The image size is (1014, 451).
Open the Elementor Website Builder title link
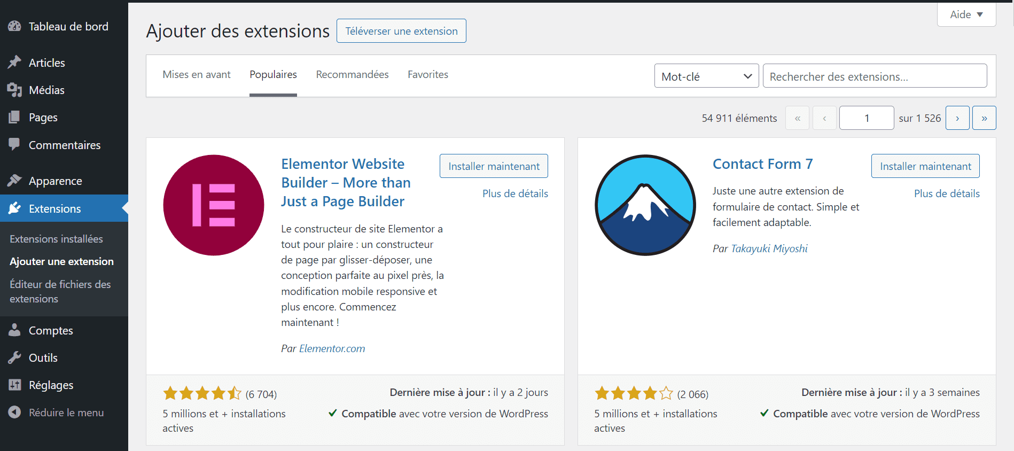click(346, 183)
